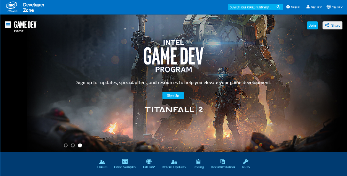Click the Sign Up button

173,95
